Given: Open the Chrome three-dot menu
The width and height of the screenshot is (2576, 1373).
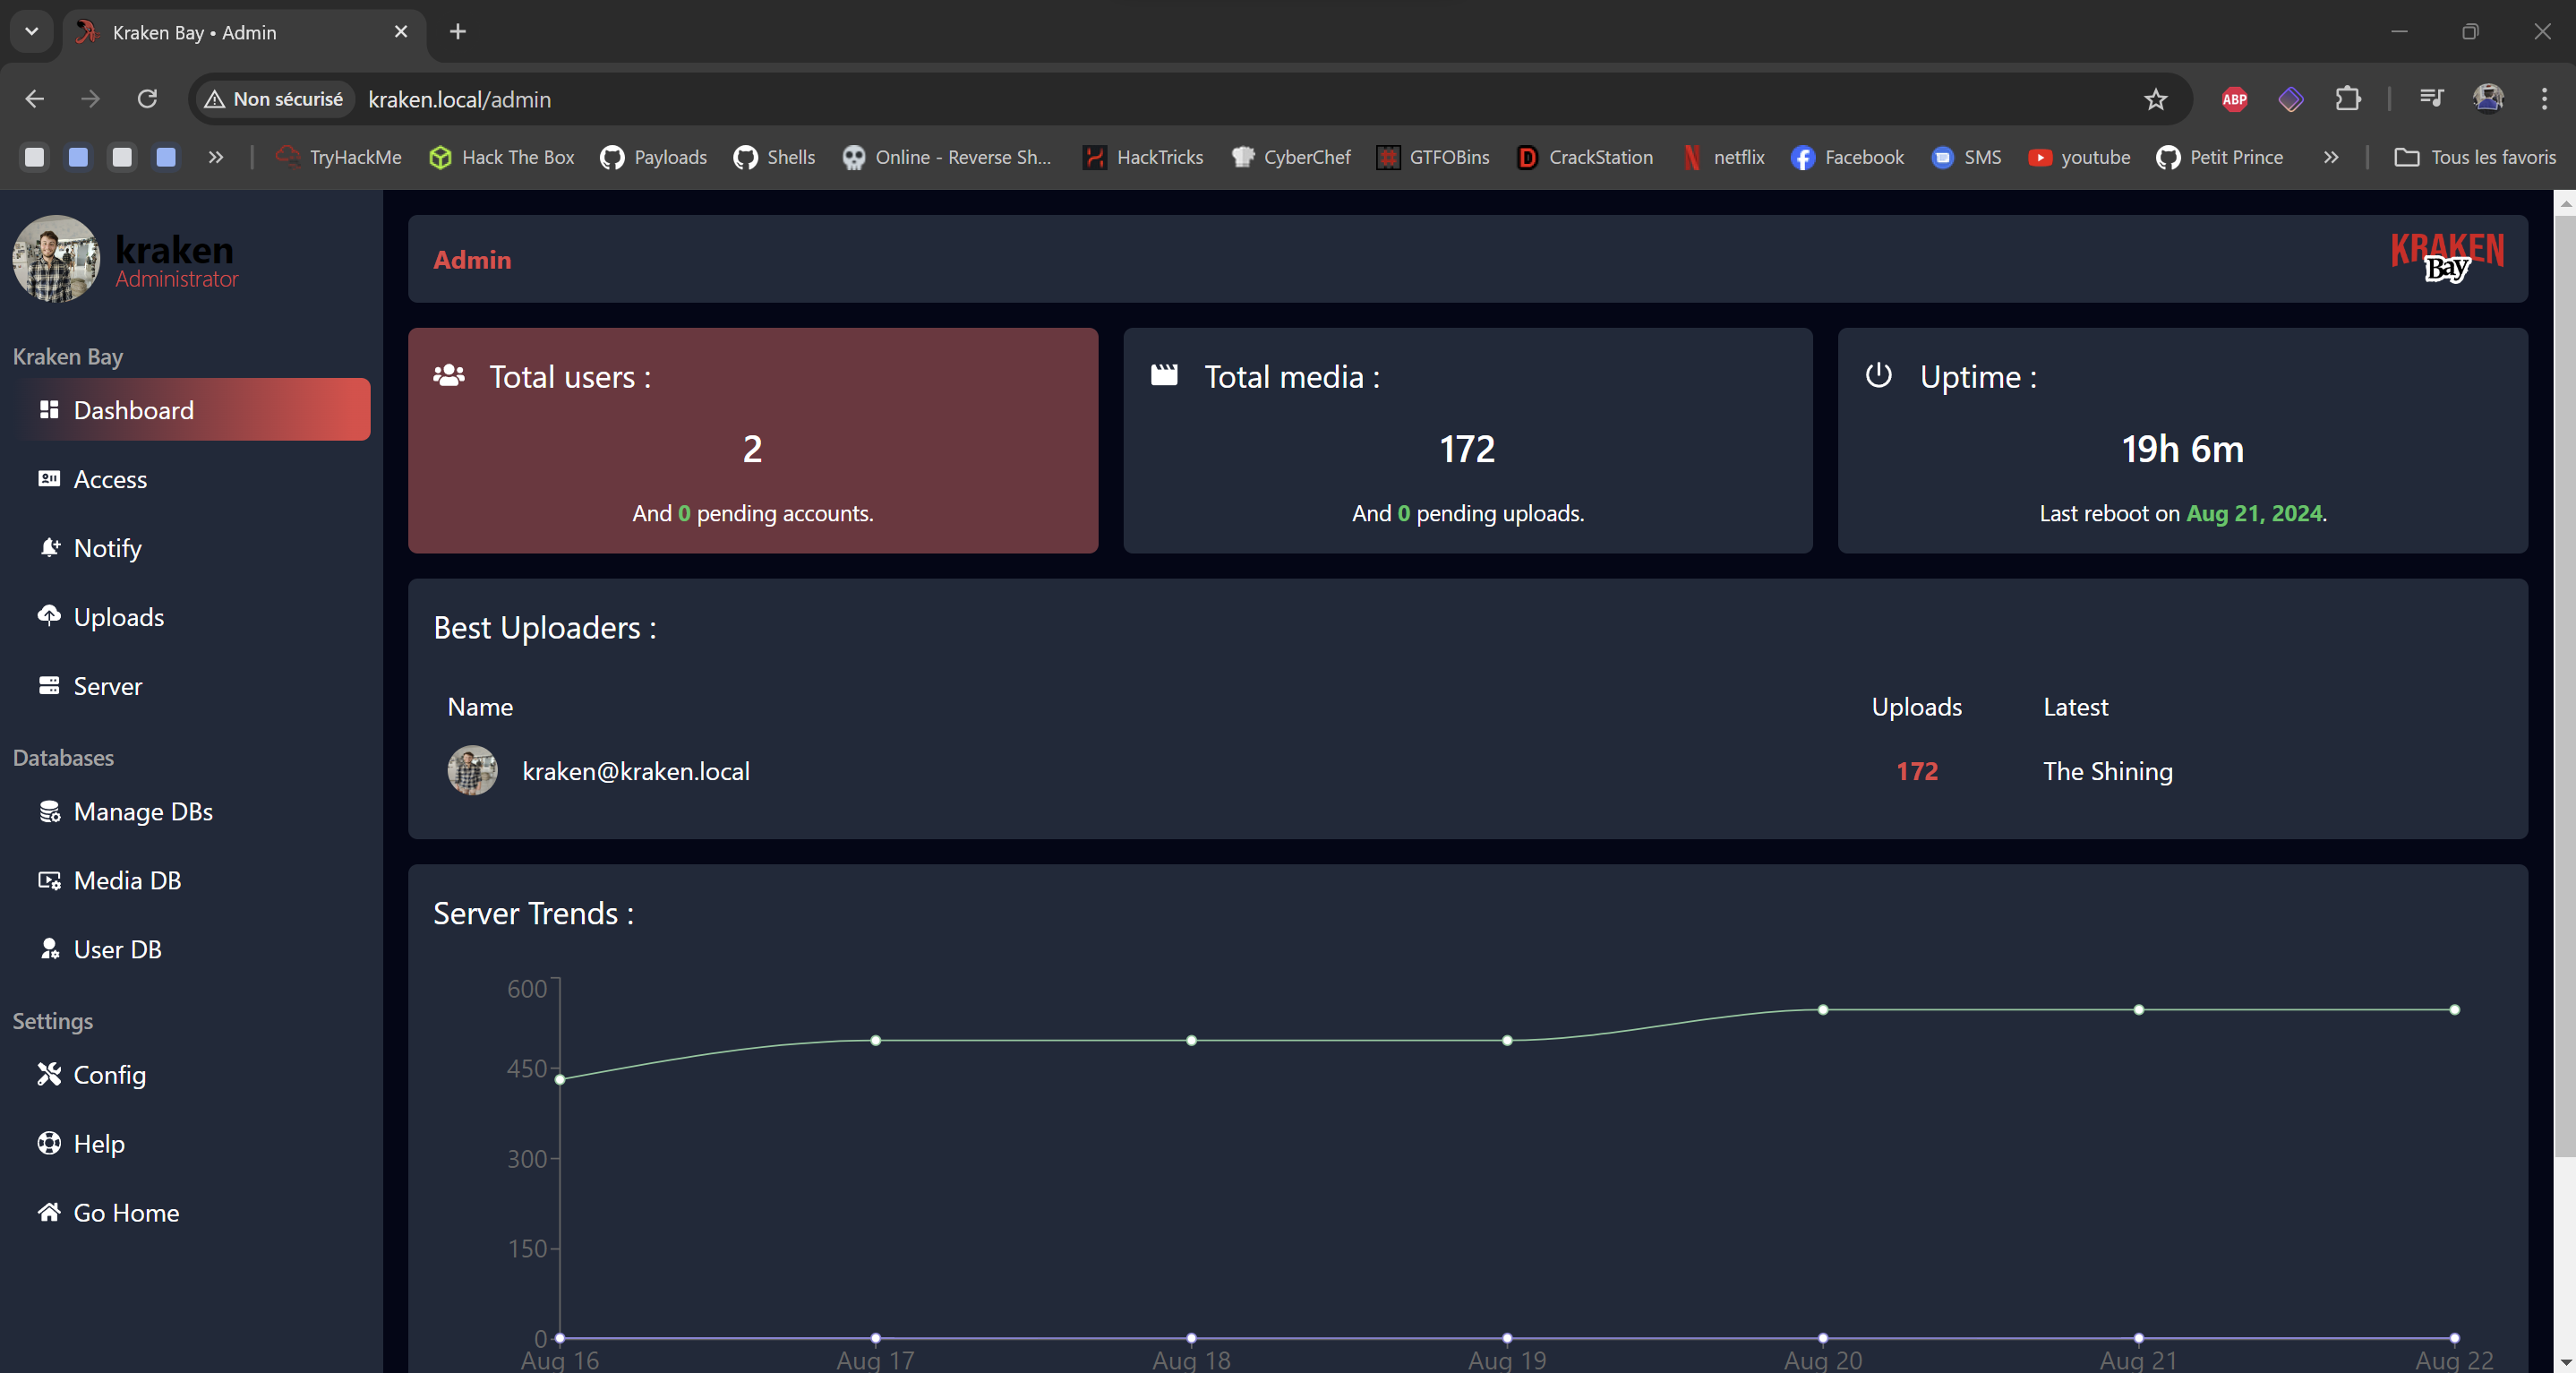Looking at the screenshot, I should coord(2544,99).
